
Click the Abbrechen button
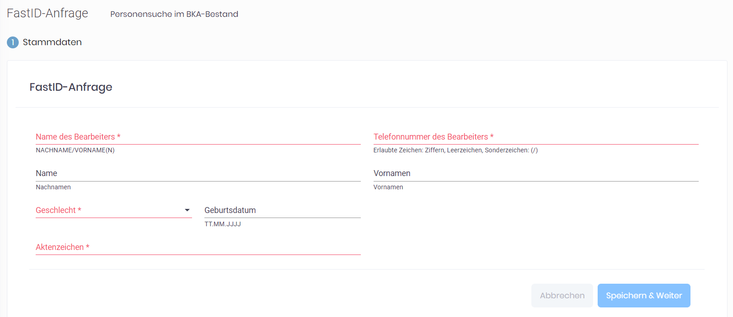[562, 296]
